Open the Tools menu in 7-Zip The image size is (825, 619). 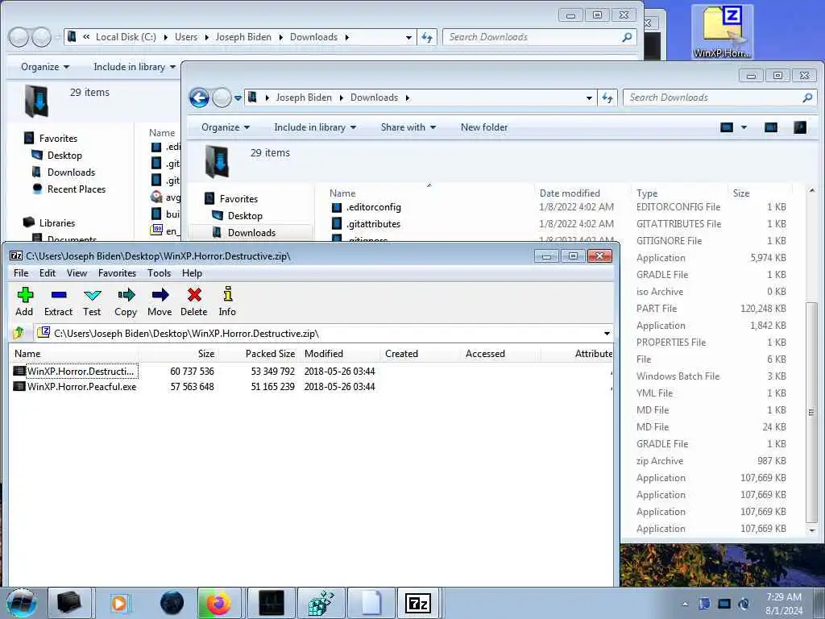click(x=159, y=272)
